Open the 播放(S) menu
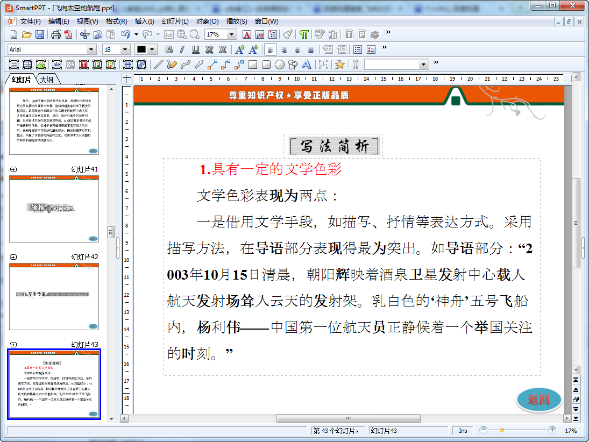Screen dimensions: 589x442 pos(237,22)
